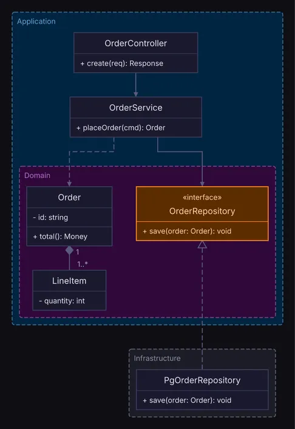
Task: Click the solid arrowhead entering OrderRepository
Action: pyautogui.click(x=202, y=184)
